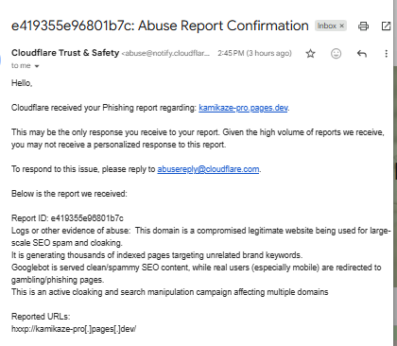
Task: Expand recipient details next to 'to me'
Action: tap(37, 66)
